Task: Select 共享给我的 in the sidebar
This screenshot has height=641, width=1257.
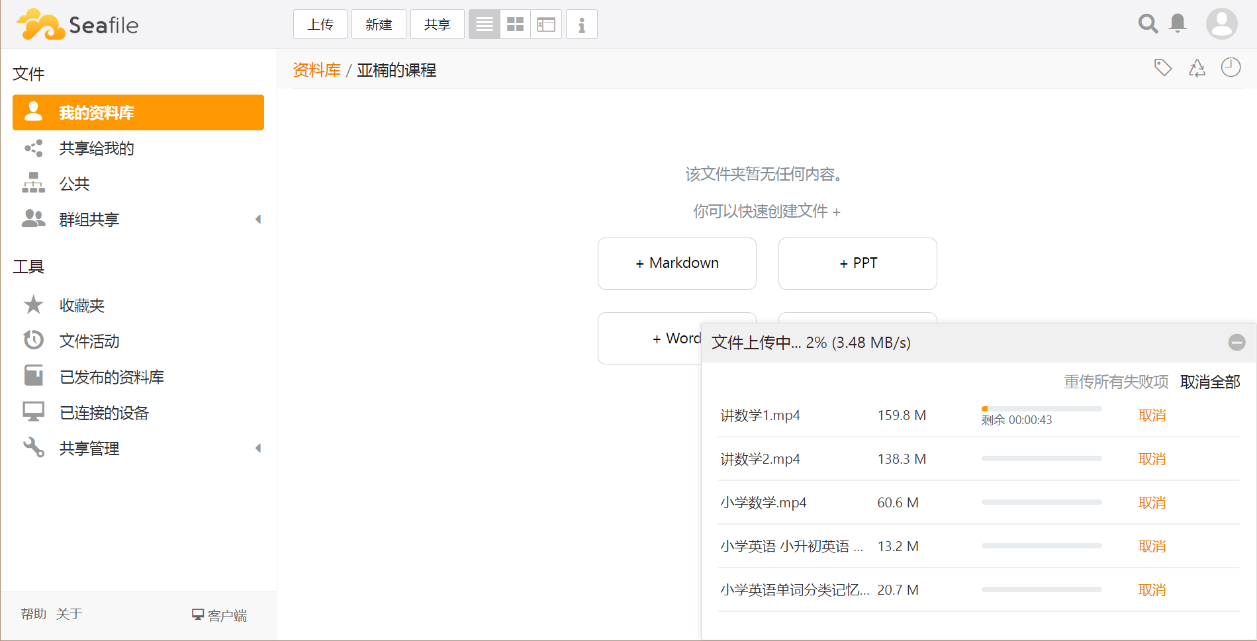Action: 97,148
